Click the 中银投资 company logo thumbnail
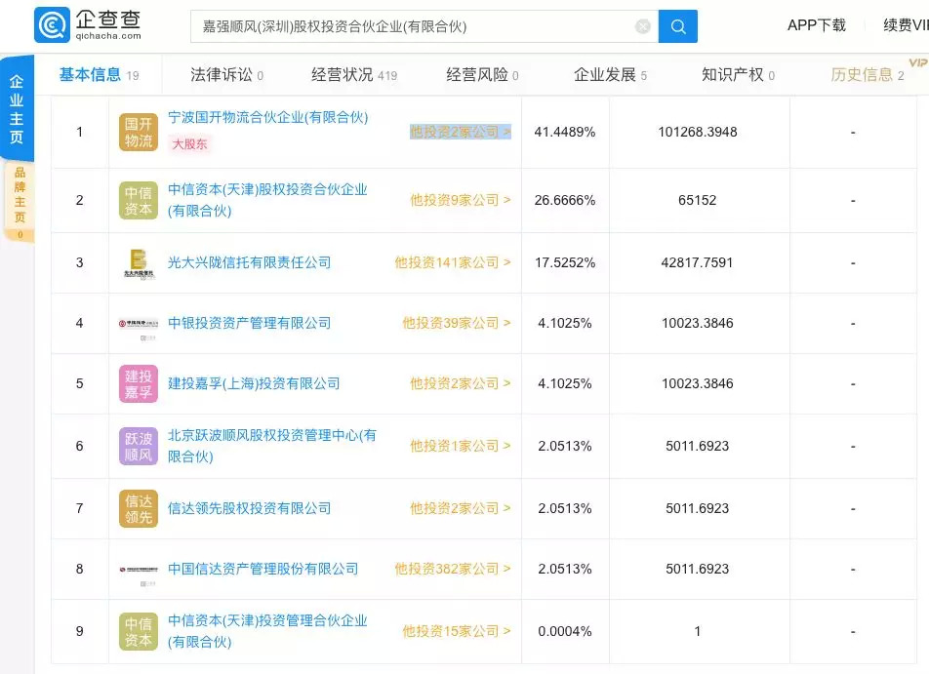The image size is (929, 674). click(139, 324)
